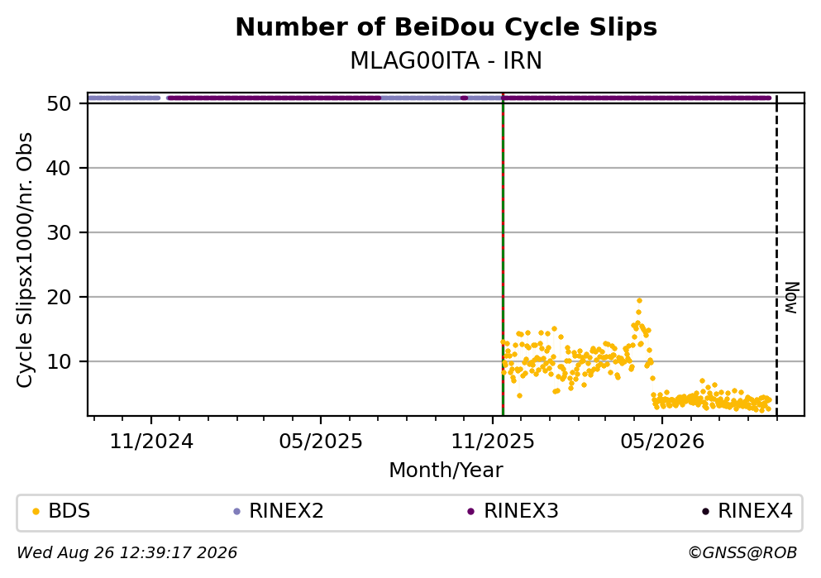The width and height of the screenshot is (821, 578).
Task: Click the station subtitle MLAG00ITA - IRN
Action: (x=446, y=60)
